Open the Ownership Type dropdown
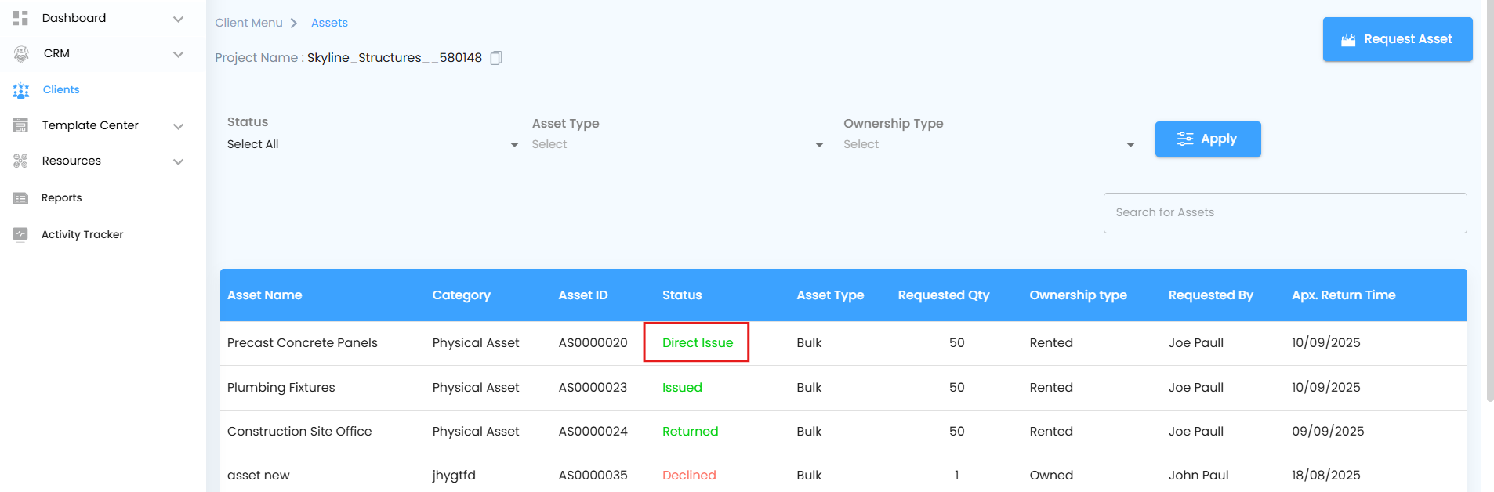 click(991, 145)
